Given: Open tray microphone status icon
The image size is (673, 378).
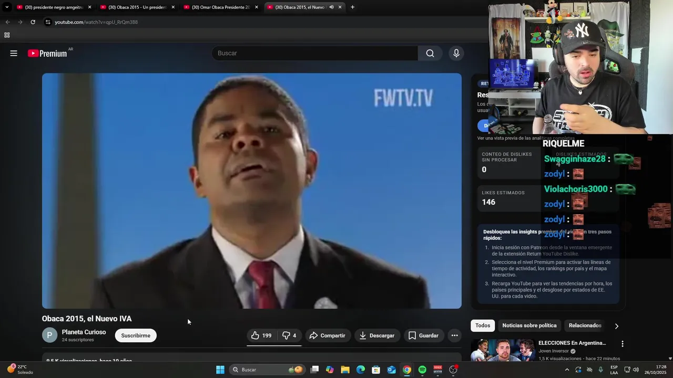Looking at the screenshot, I should (x=600, y=370).
